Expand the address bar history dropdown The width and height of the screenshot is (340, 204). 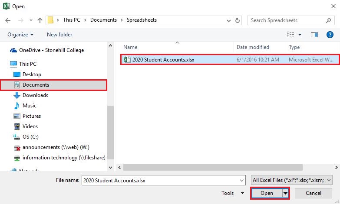tap(228, 20)
